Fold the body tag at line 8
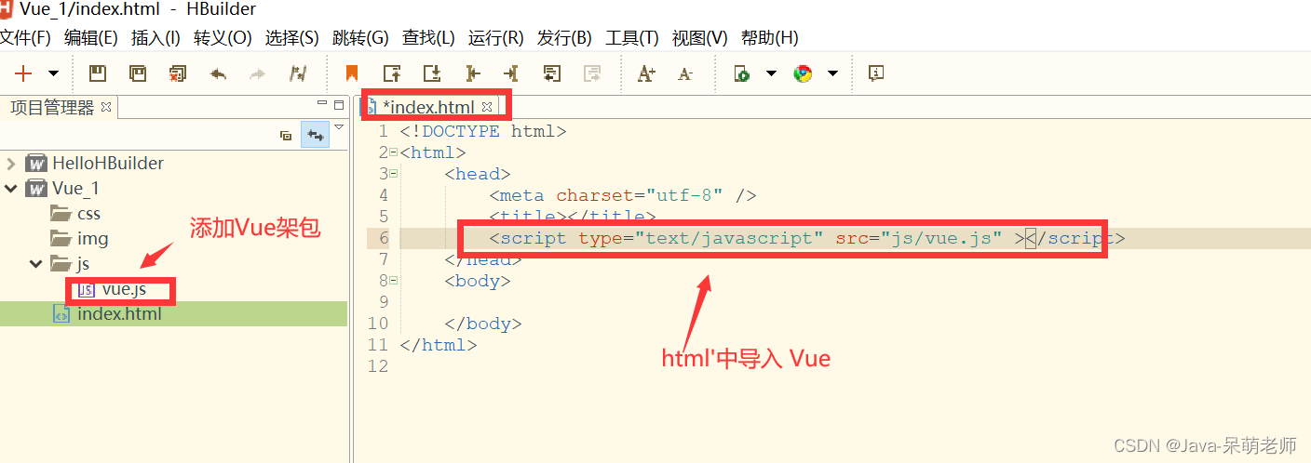Viewport: 1311px width, 463px height. coord(393,281)
